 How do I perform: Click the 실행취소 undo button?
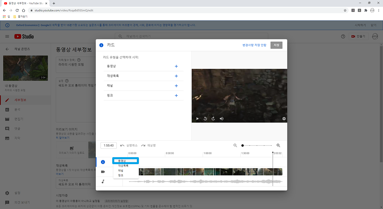click(x=129, y=146)
